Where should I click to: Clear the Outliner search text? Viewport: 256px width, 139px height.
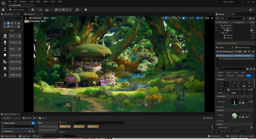pos(222,18)
